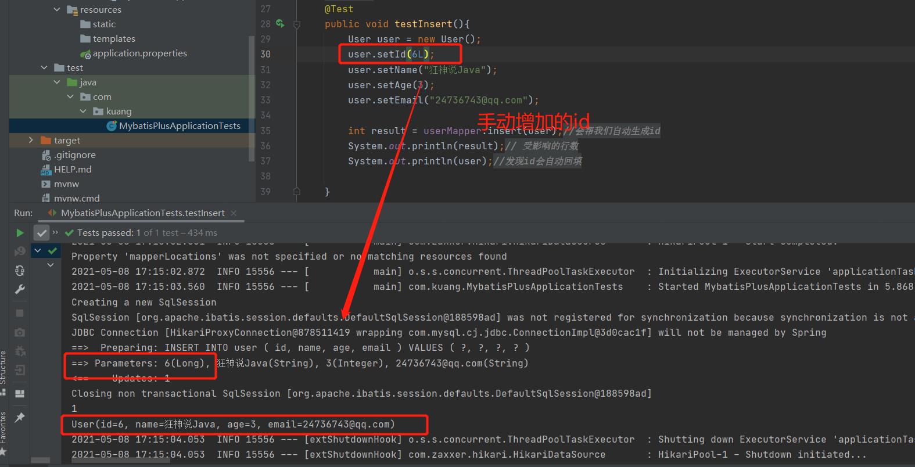Click the templates folder icon
Screen dimensions: 915x467
click(x=85, y=39)
